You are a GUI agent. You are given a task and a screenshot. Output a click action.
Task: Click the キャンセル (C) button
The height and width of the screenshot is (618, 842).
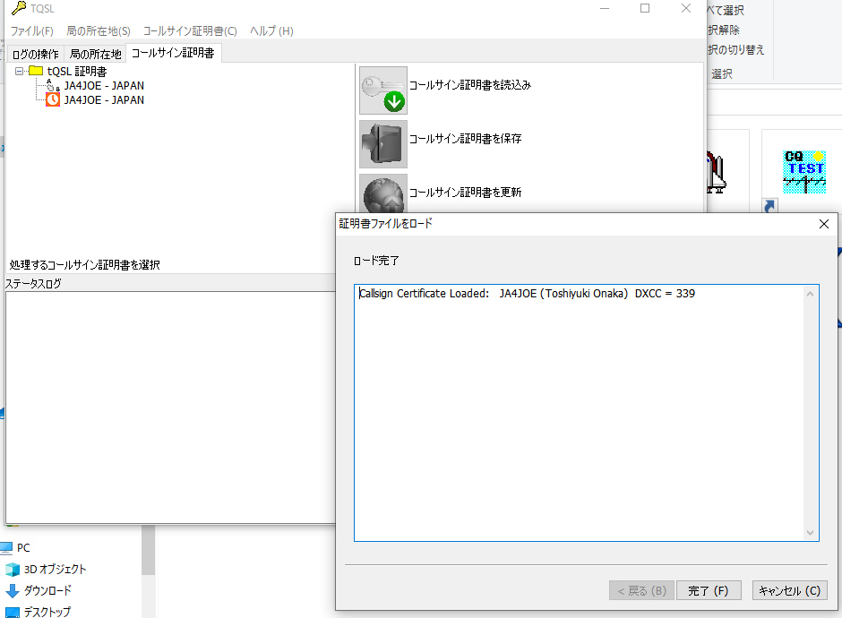789,590
